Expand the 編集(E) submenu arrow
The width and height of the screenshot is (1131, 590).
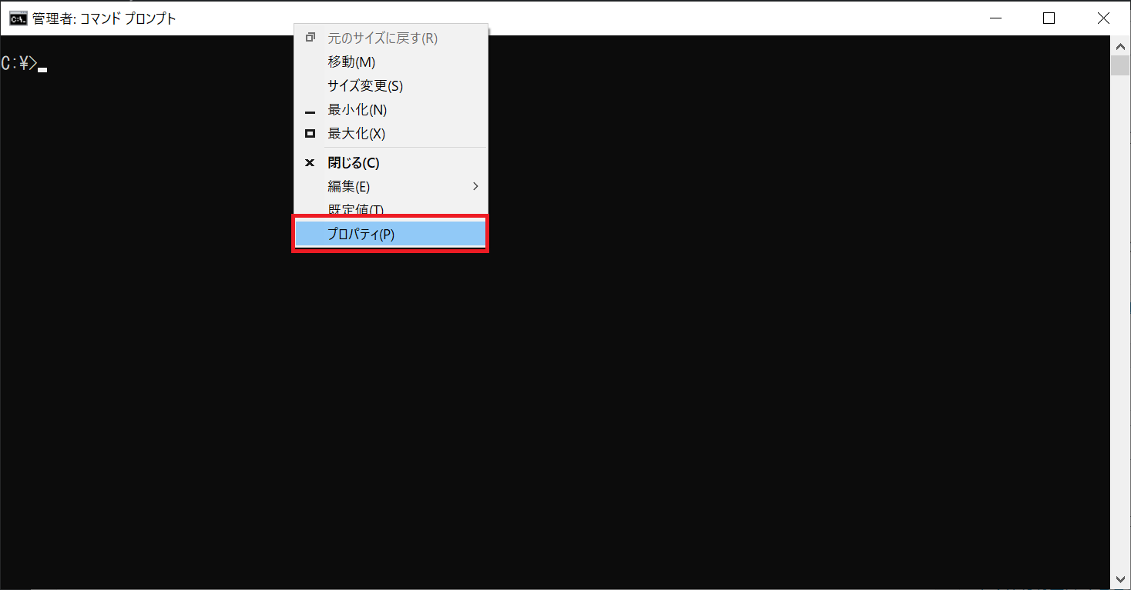pos(475,186)
